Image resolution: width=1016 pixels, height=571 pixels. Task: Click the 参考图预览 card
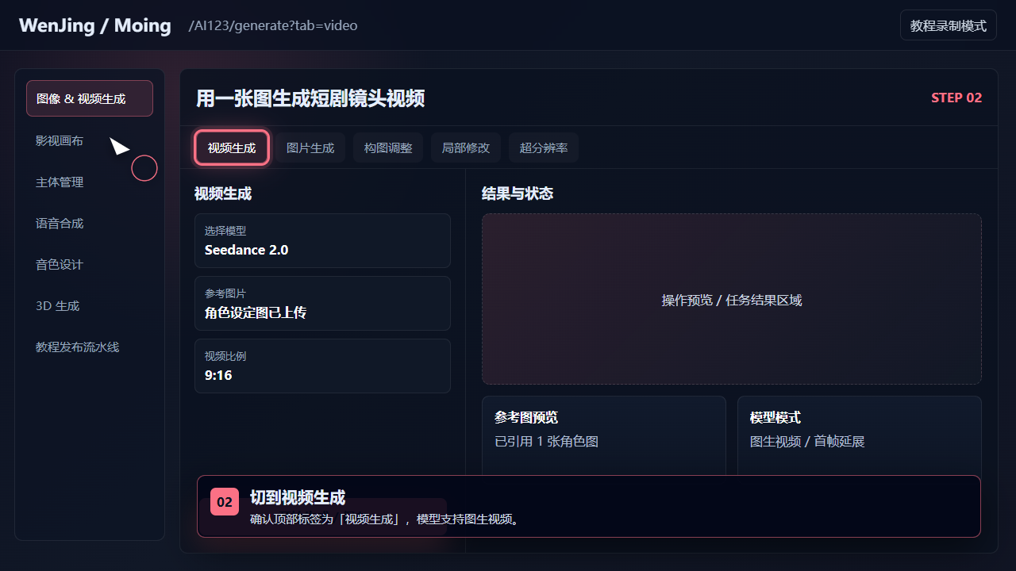[604, 435]
